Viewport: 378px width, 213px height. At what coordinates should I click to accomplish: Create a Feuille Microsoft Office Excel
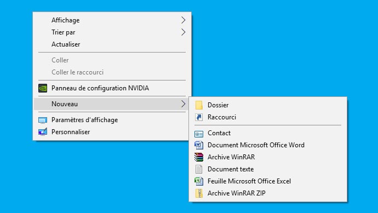click(268, 181)
